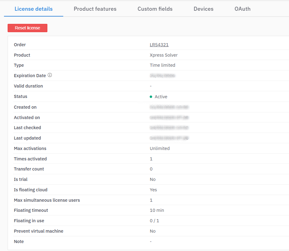Go to the Devices tab
289x251 pixels.
[203, 9]
